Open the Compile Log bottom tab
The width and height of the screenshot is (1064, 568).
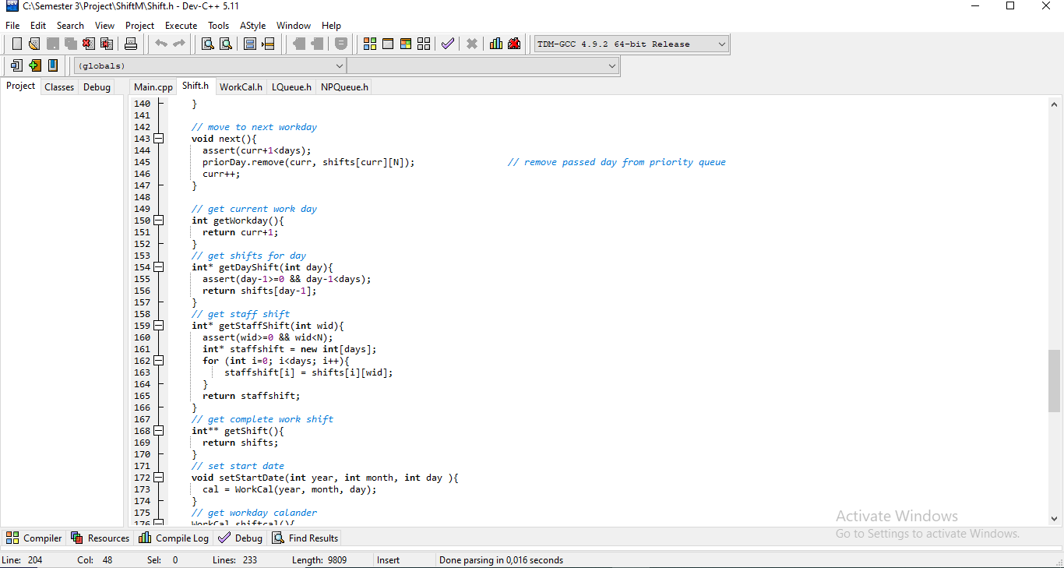(174, 538)
